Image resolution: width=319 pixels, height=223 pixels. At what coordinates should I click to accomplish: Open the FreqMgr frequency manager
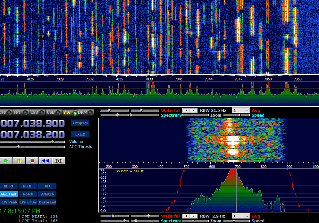point(80,123)
